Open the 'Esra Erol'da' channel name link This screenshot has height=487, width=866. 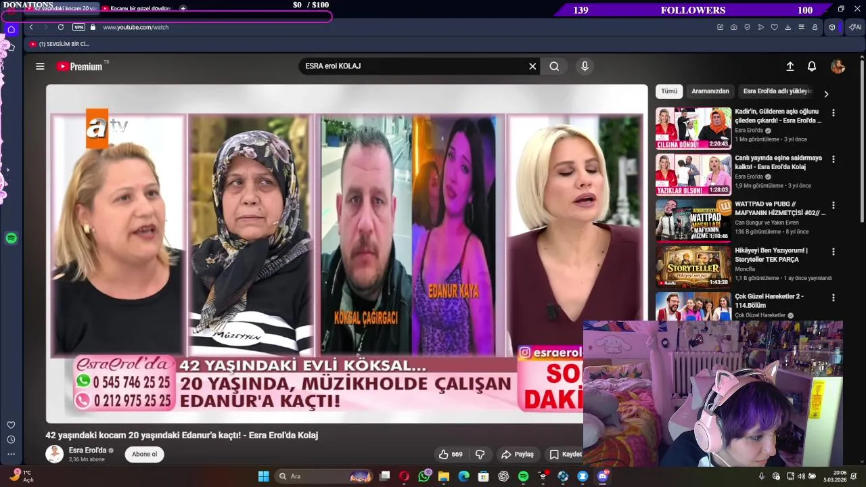pyautogui.click(x=87, y=450)
